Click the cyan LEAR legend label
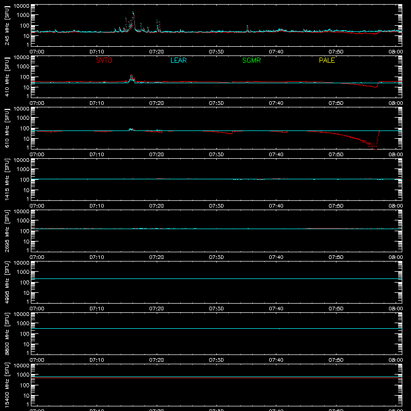The image size is (411, 411). pos(178,60)
